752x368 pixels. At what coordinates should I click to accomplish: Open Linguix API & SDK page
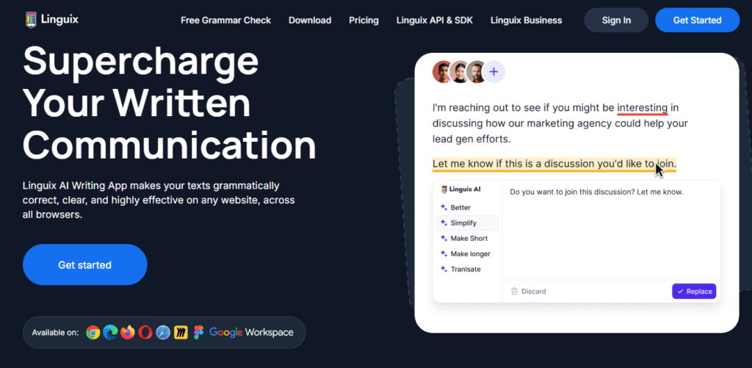pos(435,20)
